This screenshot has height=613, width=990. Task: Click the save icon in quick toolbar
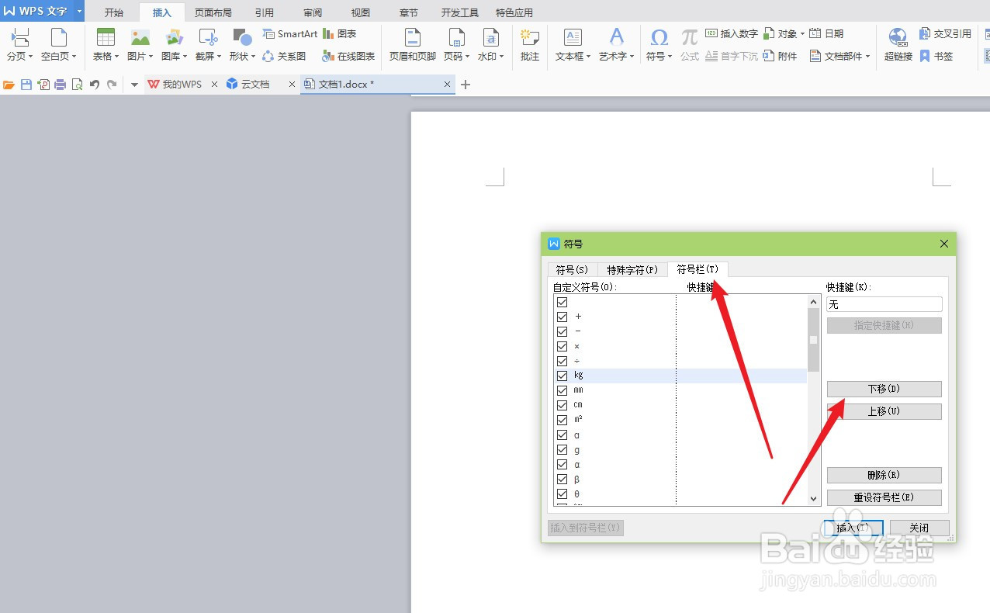(x=26, y=85)
